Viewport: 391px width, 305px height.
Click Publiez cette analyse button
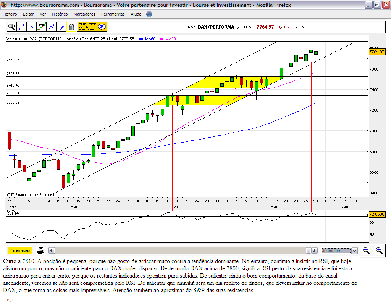tap(92, 27)
